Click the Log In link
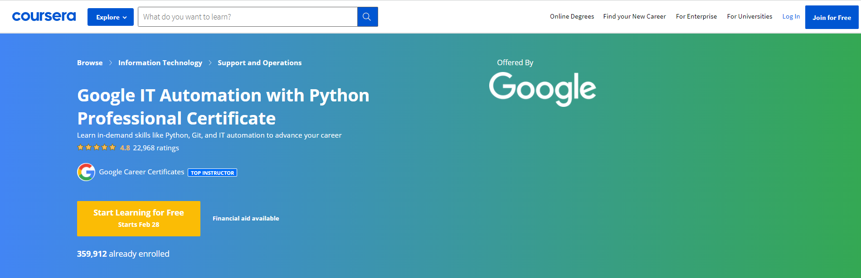The height and width of the screenshot is (278, 861). pos(791,16)
